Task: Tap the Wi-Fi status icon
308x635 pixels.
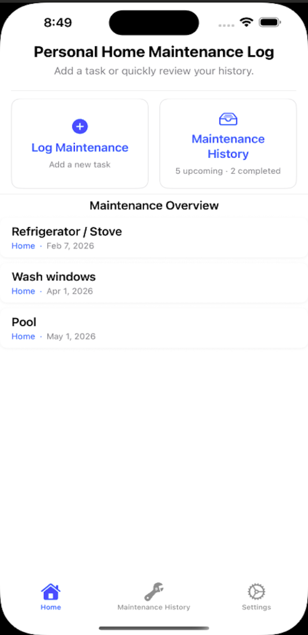Action: [246, 22]
